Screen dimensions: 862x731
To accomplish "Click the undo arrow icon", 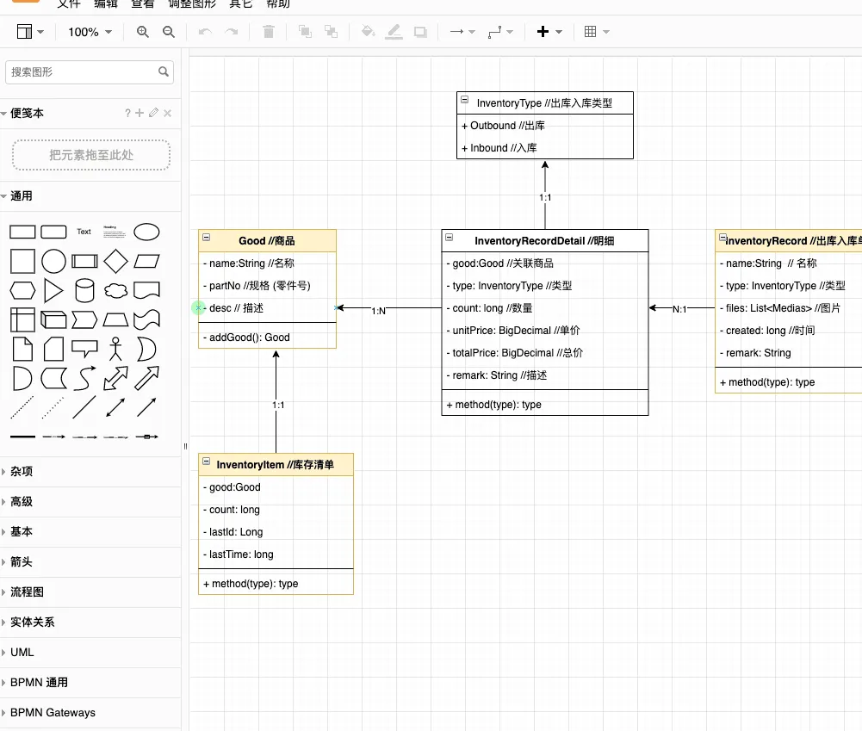I will pos(205,32).
